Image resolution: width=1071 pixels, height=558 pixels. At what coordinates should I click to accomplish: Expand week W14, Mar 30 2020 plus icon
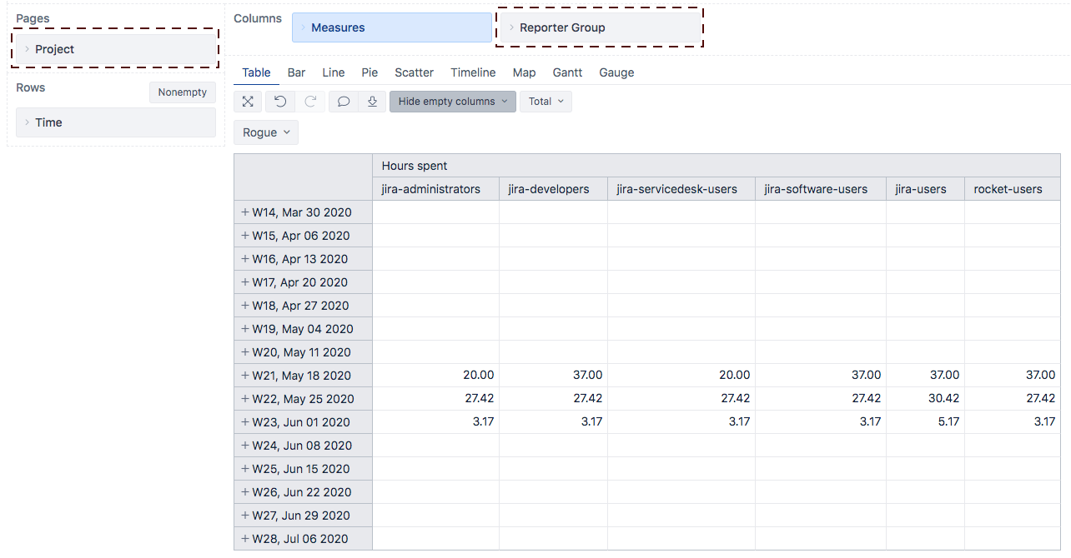(245, 212)
